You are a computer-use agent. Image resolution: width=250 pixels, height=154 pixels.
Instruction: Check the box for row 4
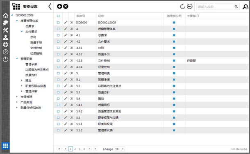point(58,29)
